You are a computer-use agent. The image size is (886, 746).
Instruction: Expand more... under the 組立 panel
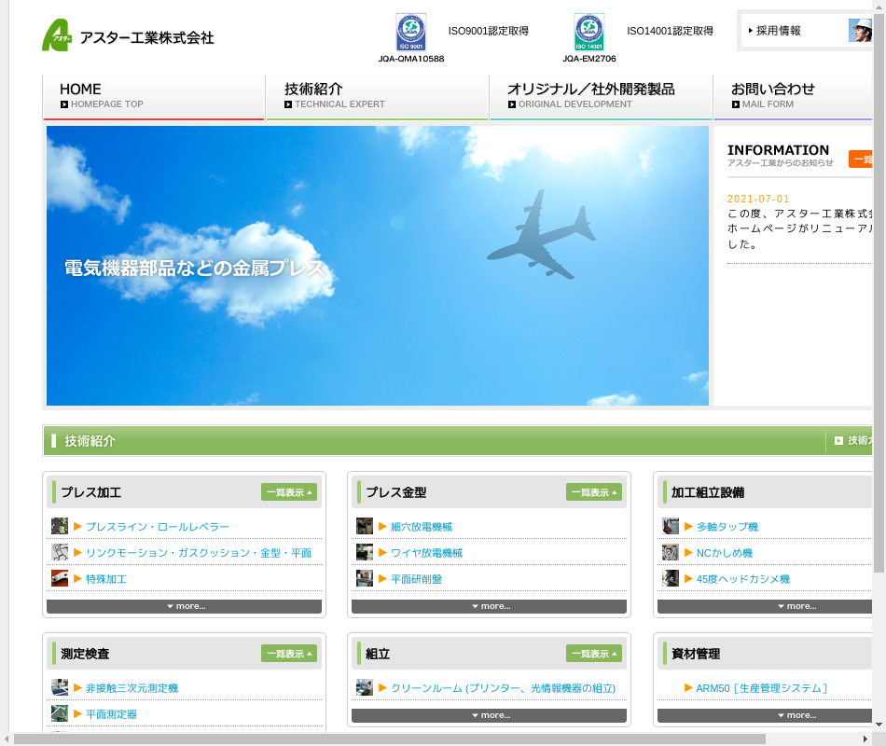pos(489,715)
